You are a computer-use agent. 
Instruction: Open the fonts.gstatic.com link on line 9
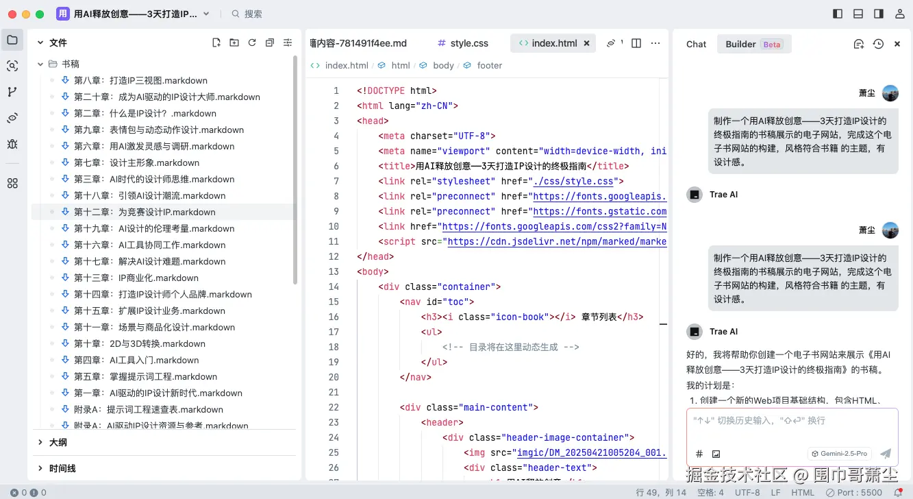(600, 211)
